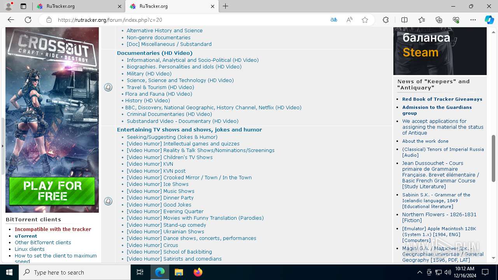Viewport: 498px width, 280px height.
Task: Open the translate page icon
Action: (333, 20)
